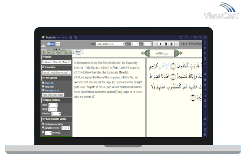
Task: Click Auto-Play Next Surah button
Action: click(x=53, y=95)
